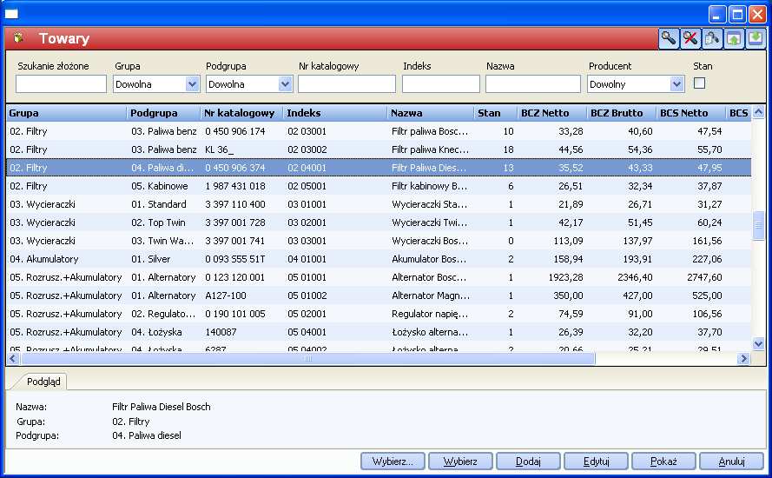772x478 pixels.
Task: Click the Anuluj button
Action: pyautogui.click(x=732, y=461)
